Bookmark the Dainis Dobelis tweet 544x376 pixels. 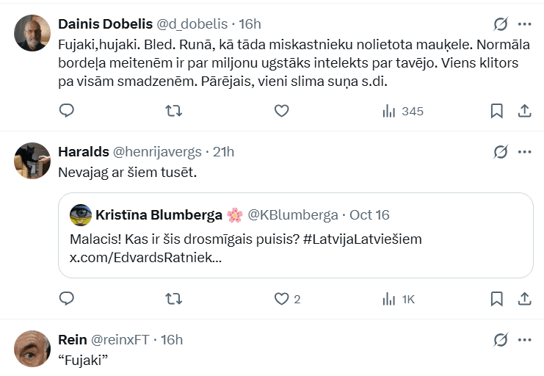coord(496,111)
